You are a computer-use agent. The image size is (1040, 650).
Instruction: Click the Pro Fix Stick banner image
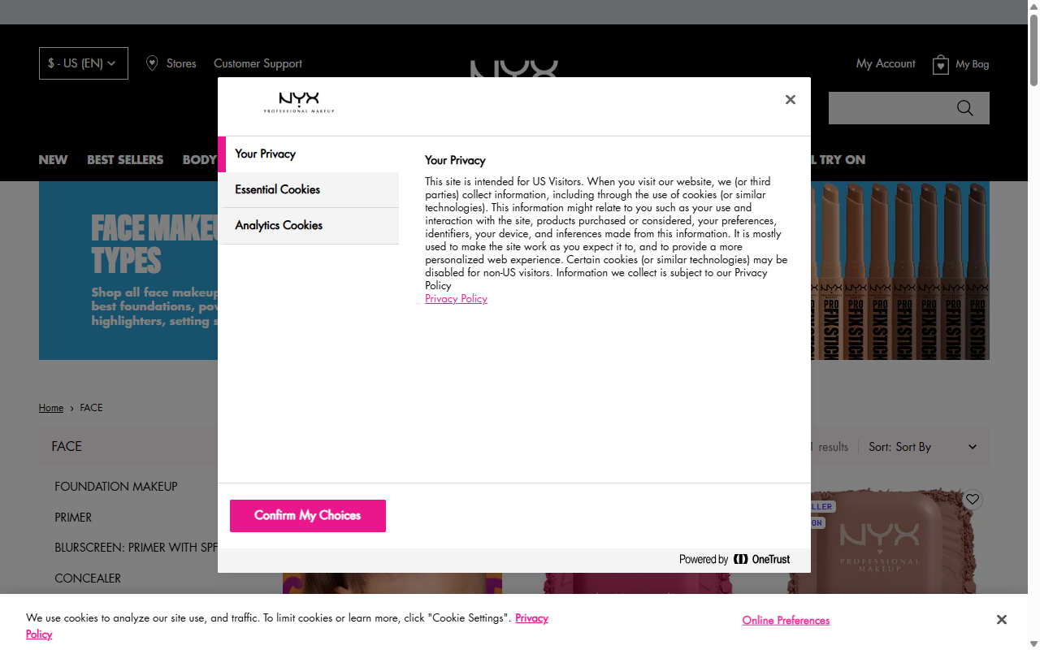[900, 271]
